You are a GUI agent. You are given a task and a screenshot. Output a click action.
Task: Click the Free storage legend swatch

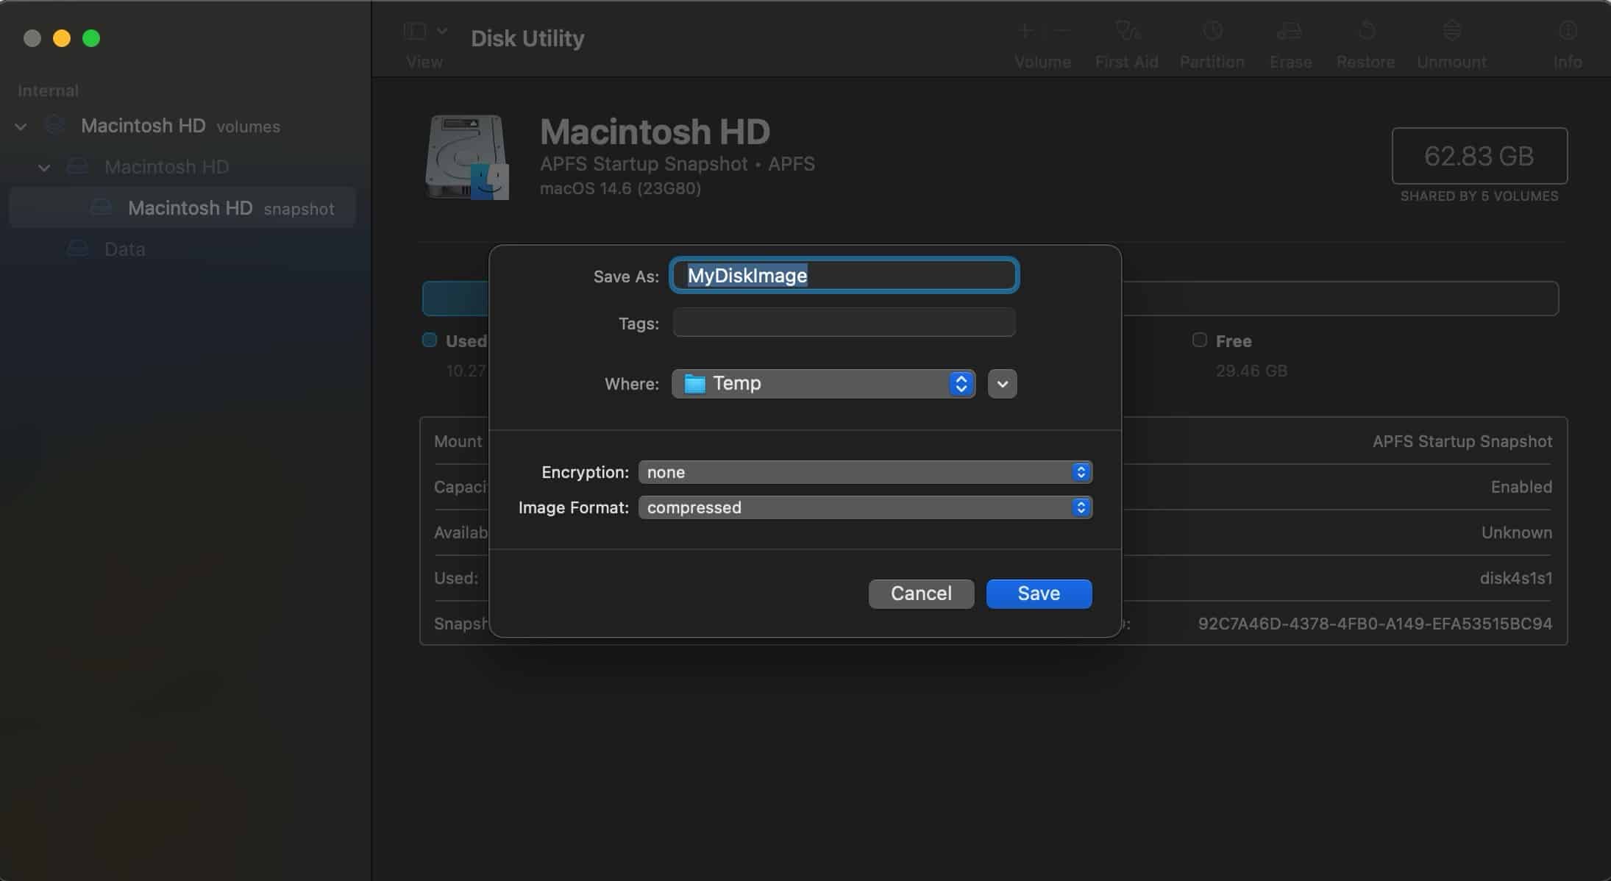tap(1200, 340)
